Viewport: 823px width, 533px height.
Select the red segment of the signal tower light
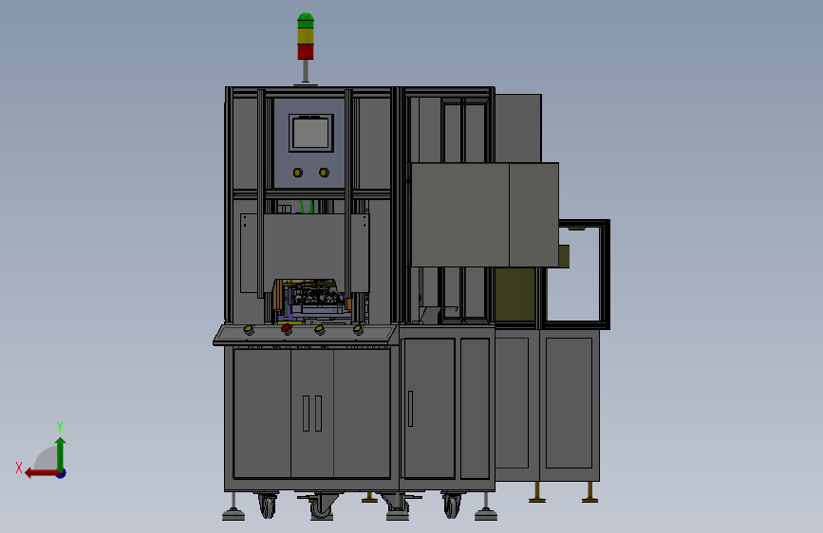pyautogui.click(x=306, y=51)
